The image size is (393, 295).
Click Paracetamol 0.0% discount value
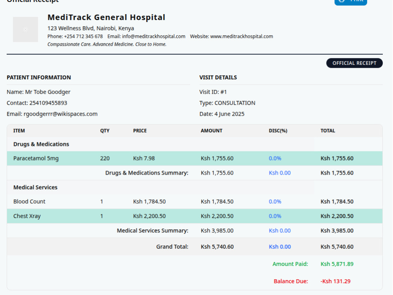click(x=275, y=158)
